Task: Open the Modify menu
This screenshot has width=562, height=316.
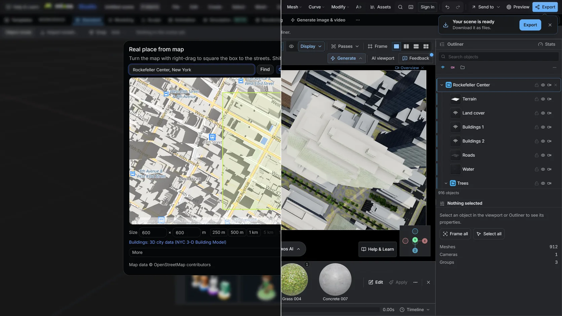Action: 340,7
